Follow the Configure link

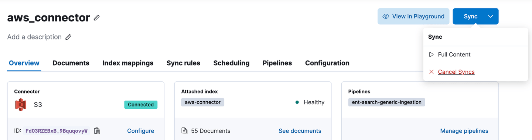(x=141, y=131)
